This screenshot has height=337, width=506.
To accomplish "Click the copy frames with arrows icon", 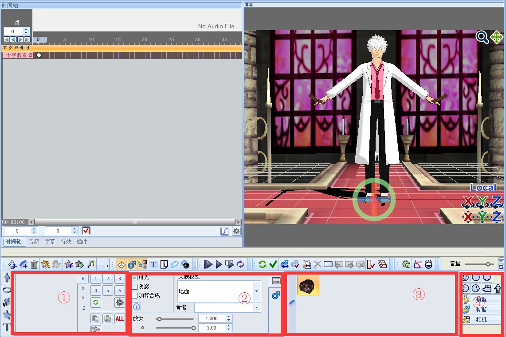I will [306, 264].
